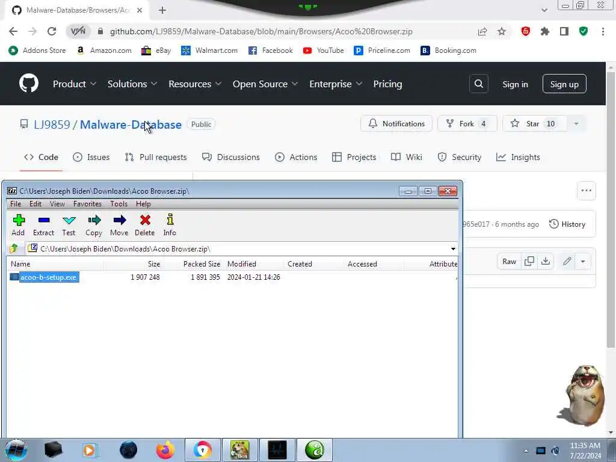View file History on GitHub
The width and height of the screenshot is (616, 462).
pos(567,224)
